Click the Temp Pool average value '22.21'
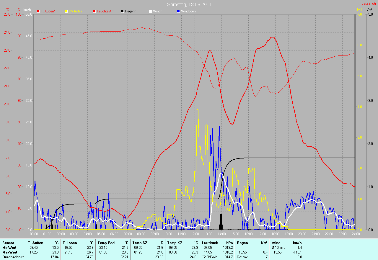Image resolution: width=378 pixels, height=260 pixels. click(x=124, y=257)
